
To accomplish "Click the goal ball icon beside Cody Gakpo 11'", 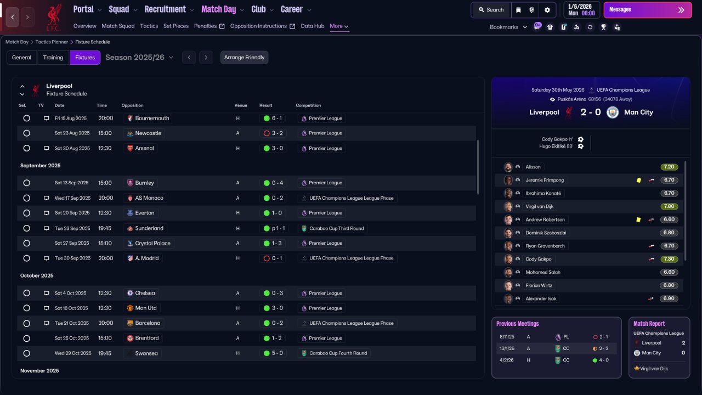I will point(581,139).
